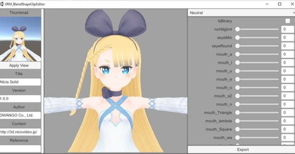295x154 pixels.
Task: Click the mouth_lambda label text
Action: tap(219, 121)
